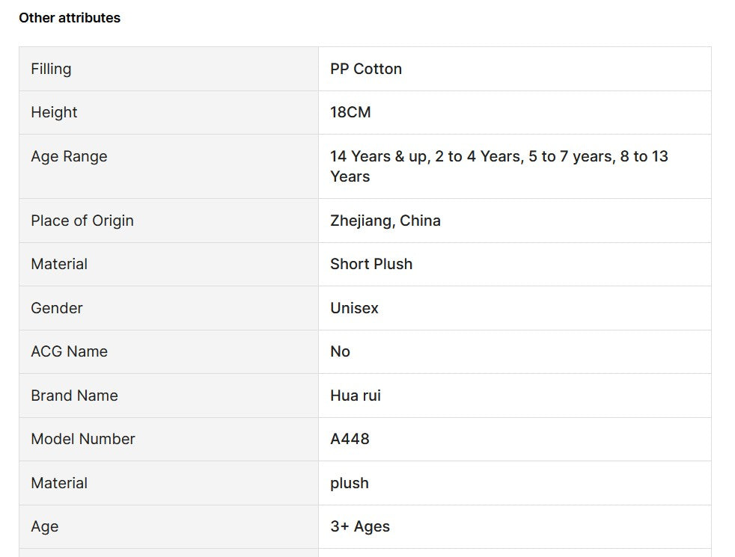The width and height of the screenshot is (735, 557).
Task: Click the 3+ Ages value
Action: [360, 526]
